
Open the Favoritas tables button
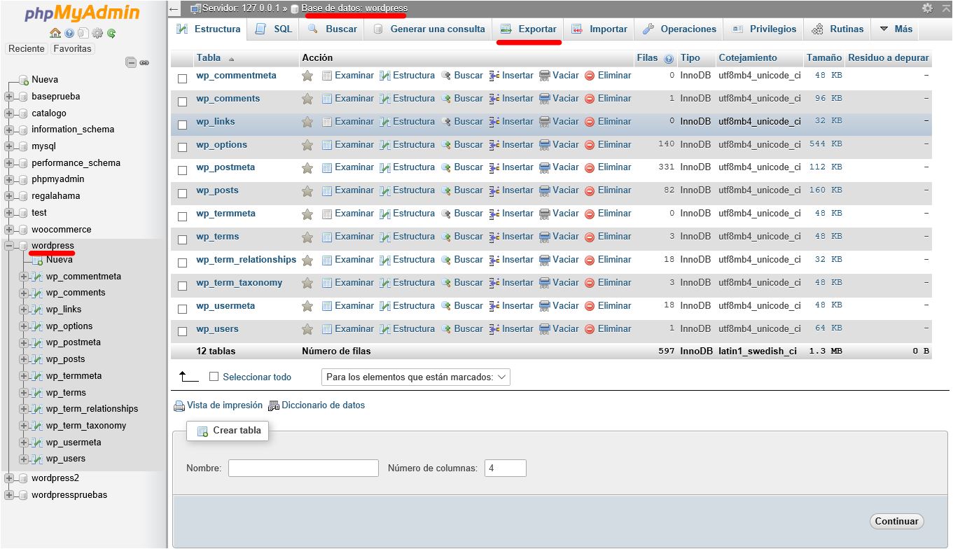(x=72, y=49)
